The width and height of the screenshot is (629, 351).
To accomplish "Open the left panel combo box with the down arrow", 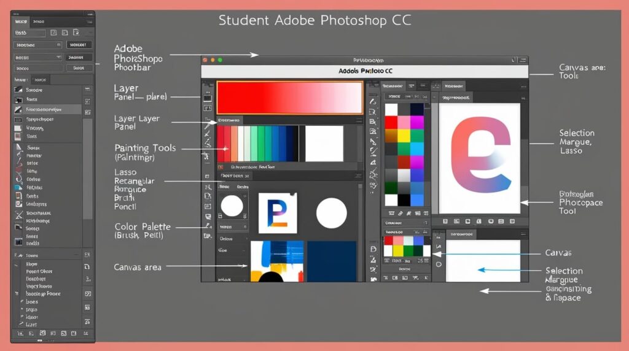I will pos(37,57).
